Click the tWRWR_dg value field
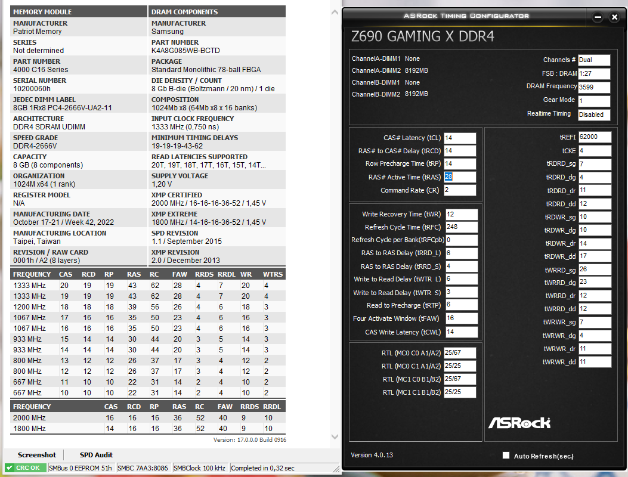 (595, 336)
